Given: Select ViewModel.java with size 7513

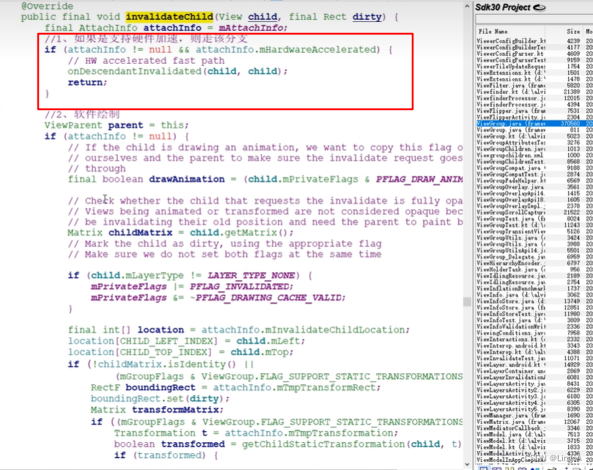Looking at the screenshot, I should click(x=534, y=434).
